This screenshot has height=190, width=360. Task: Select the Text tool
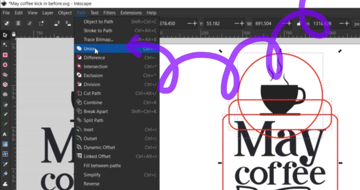pos(5,134)
